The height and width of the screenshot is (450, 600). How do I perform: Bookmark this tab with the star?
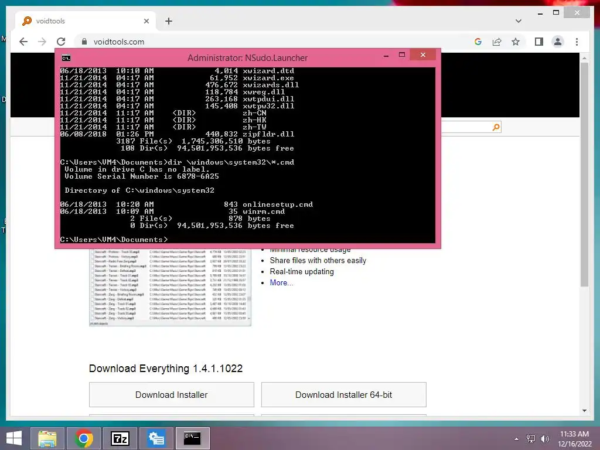coord(516,42)
